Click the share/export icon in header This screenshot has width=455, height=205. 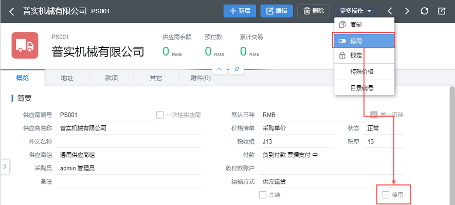(441, 11)
